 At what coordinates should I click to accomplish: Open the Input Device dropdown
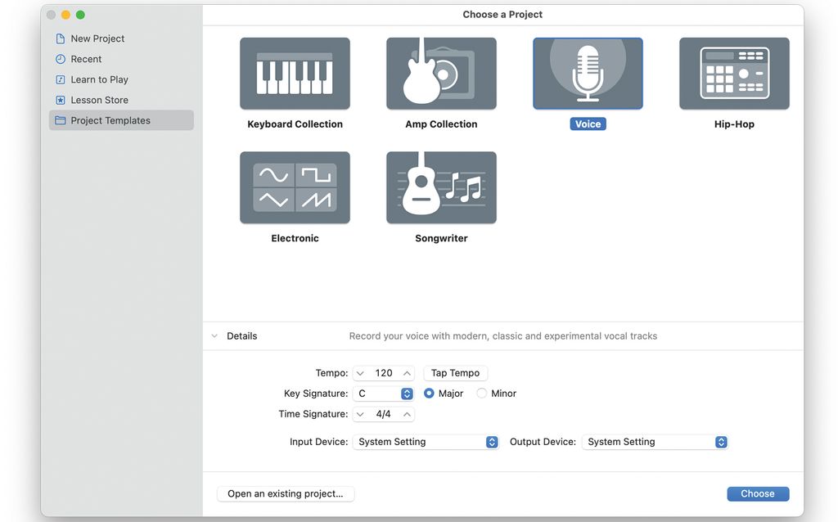coord(491,441)
